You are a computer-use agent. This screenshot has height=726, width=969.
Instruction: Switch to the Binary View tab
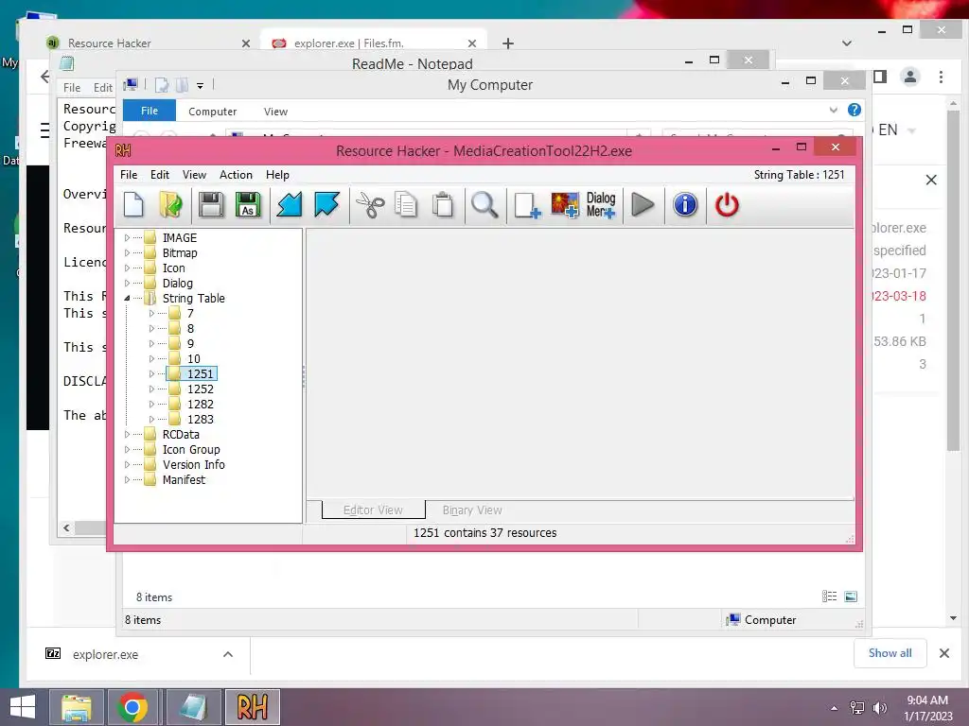point(472,510)
